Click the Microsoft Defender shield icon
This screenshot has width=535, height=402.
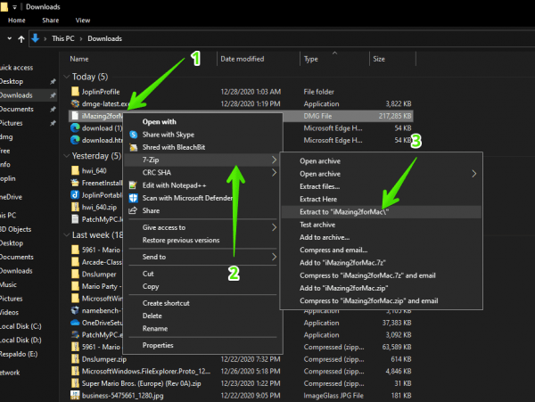tap(133, 198)
